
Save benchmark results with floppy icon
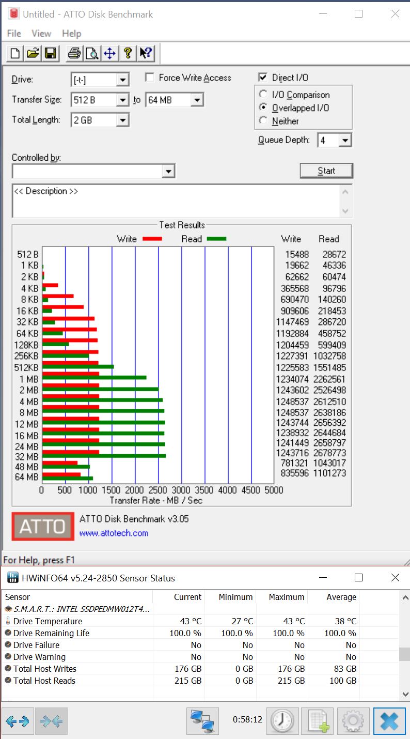point(50,53)
